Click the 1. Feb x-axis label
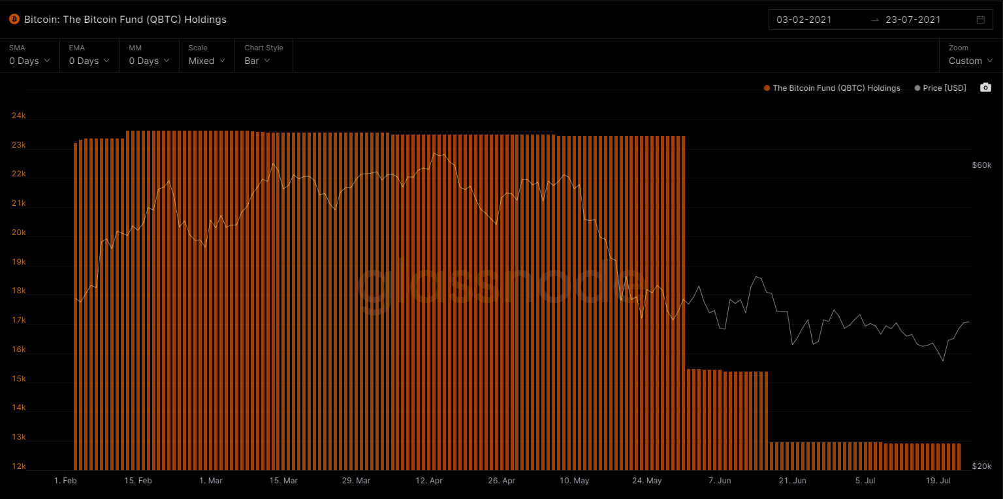This screenshot has width=1003, height=499. (66, 481)
